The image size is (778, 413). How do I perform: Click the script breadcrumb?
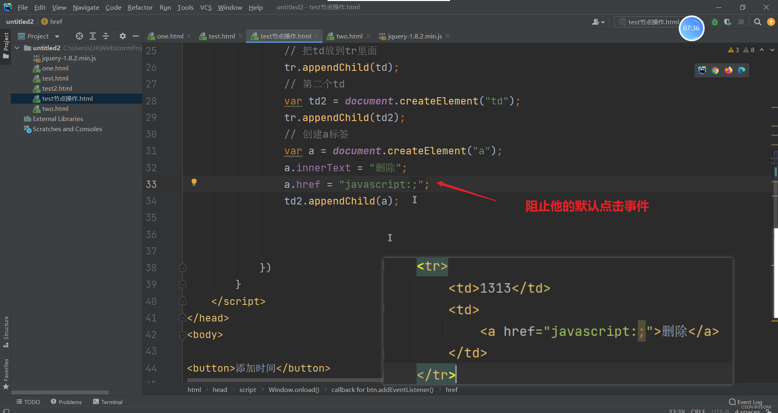[248, 390]
